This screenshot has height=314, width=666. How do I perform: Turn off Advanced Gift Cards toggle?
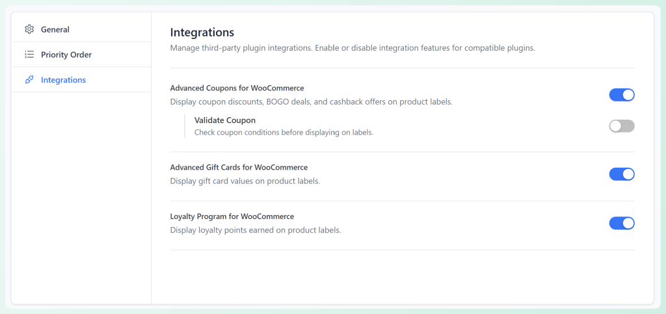tap(622, 174)
